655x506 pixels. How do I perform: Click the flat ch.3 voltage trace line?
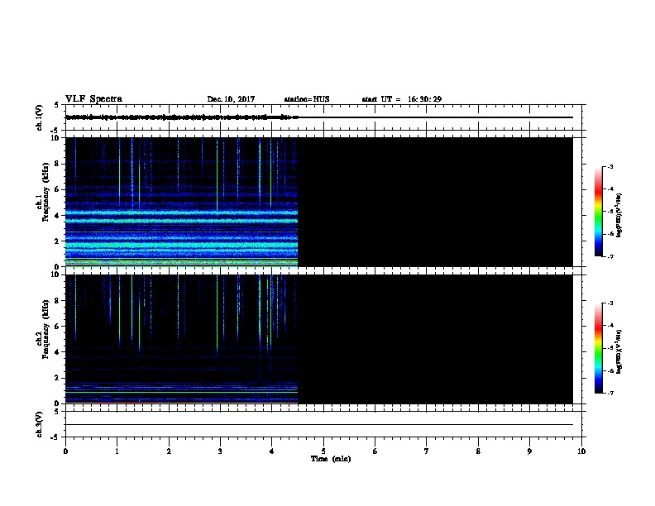coord(319,425)
